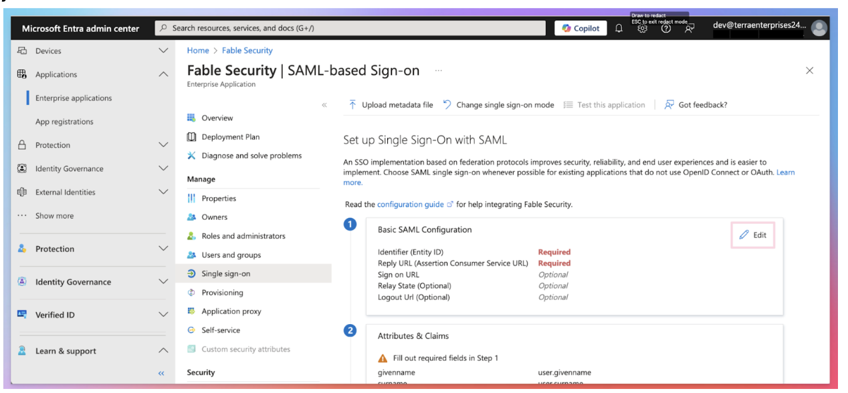This screenshot has width=848, height=393.
Task: Click the Microsoft Entra admin center title
Action: [x=81, y=29]
